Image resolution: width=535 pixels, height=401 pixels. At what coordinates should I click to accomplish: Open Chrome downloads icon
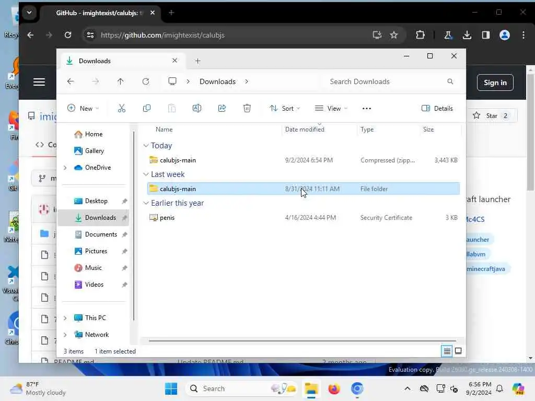(x=467, y=35)
